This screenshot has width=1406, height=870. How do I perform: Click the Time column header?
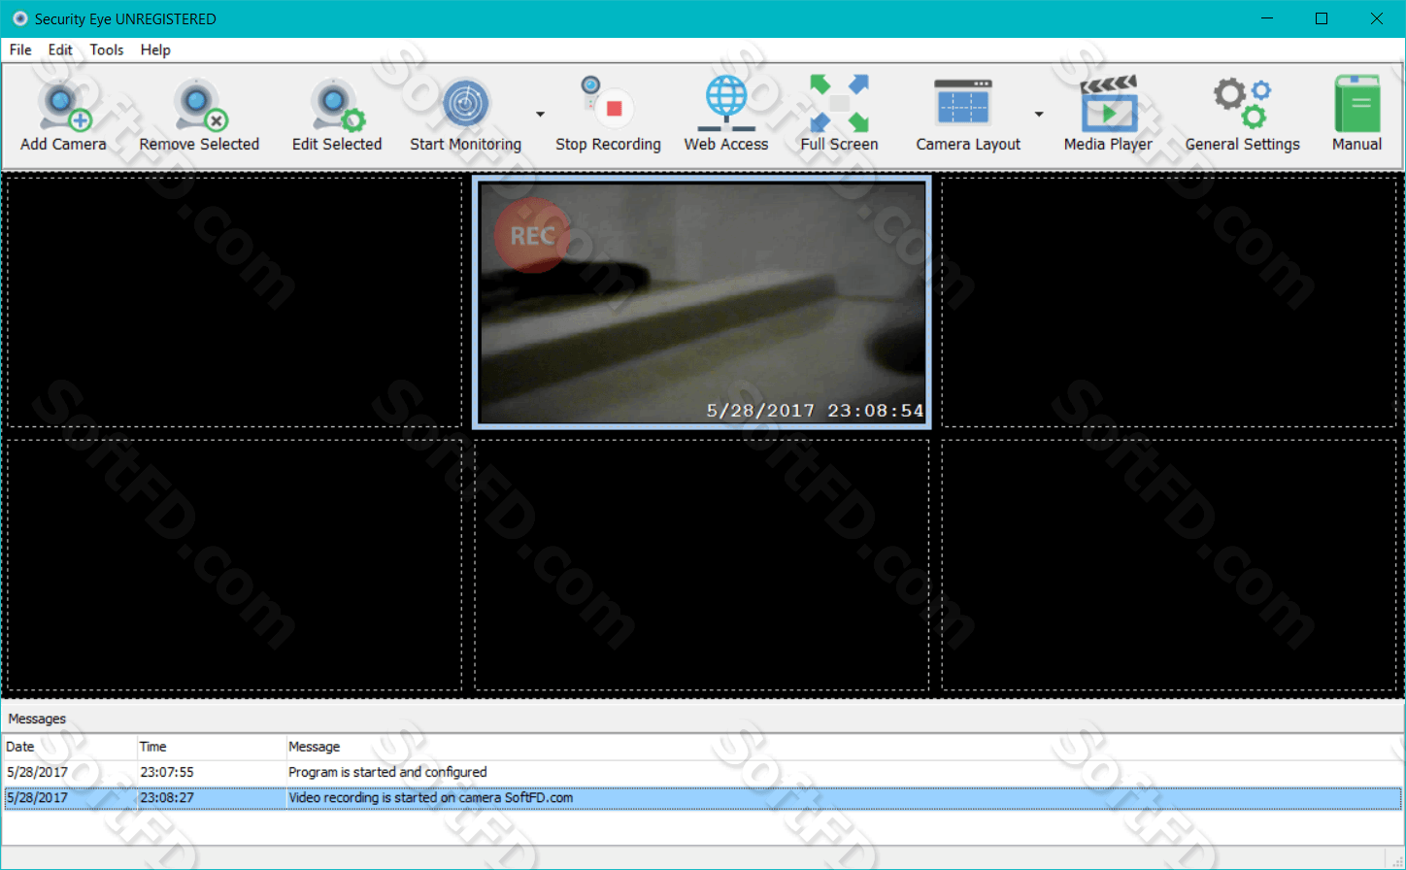211,747
